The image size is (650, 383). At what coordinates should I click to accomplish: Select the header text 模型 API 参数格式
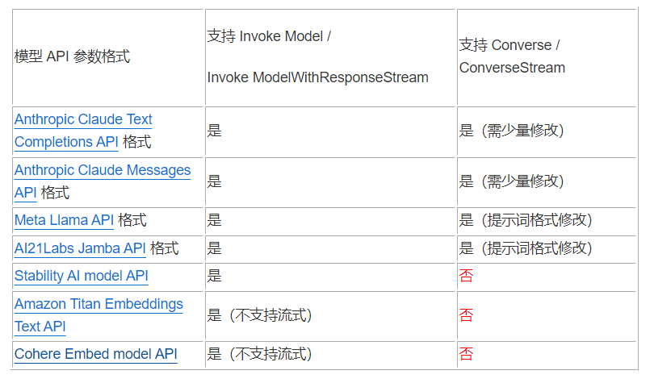(x=72, y=56)
